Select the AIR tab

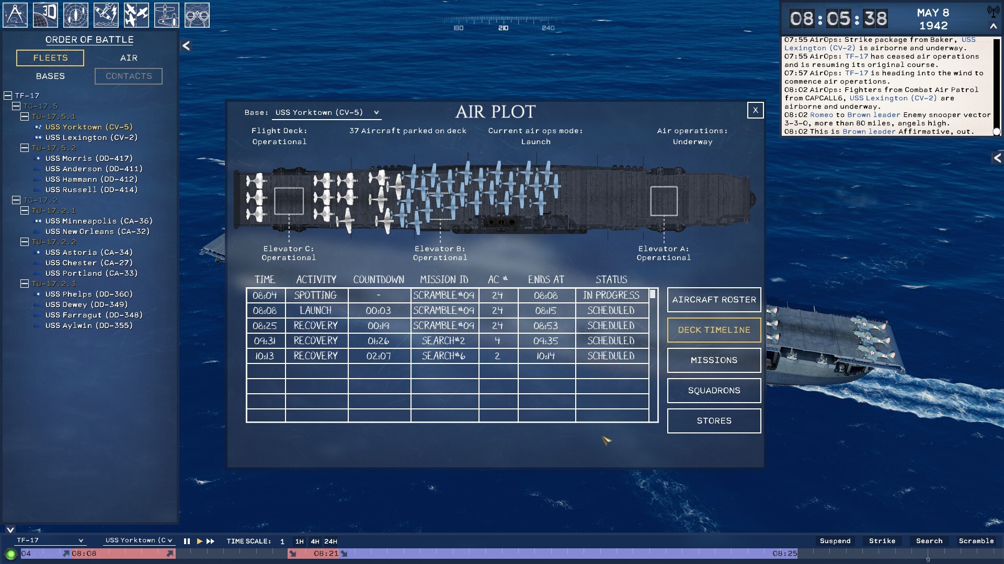click(129, 58)
